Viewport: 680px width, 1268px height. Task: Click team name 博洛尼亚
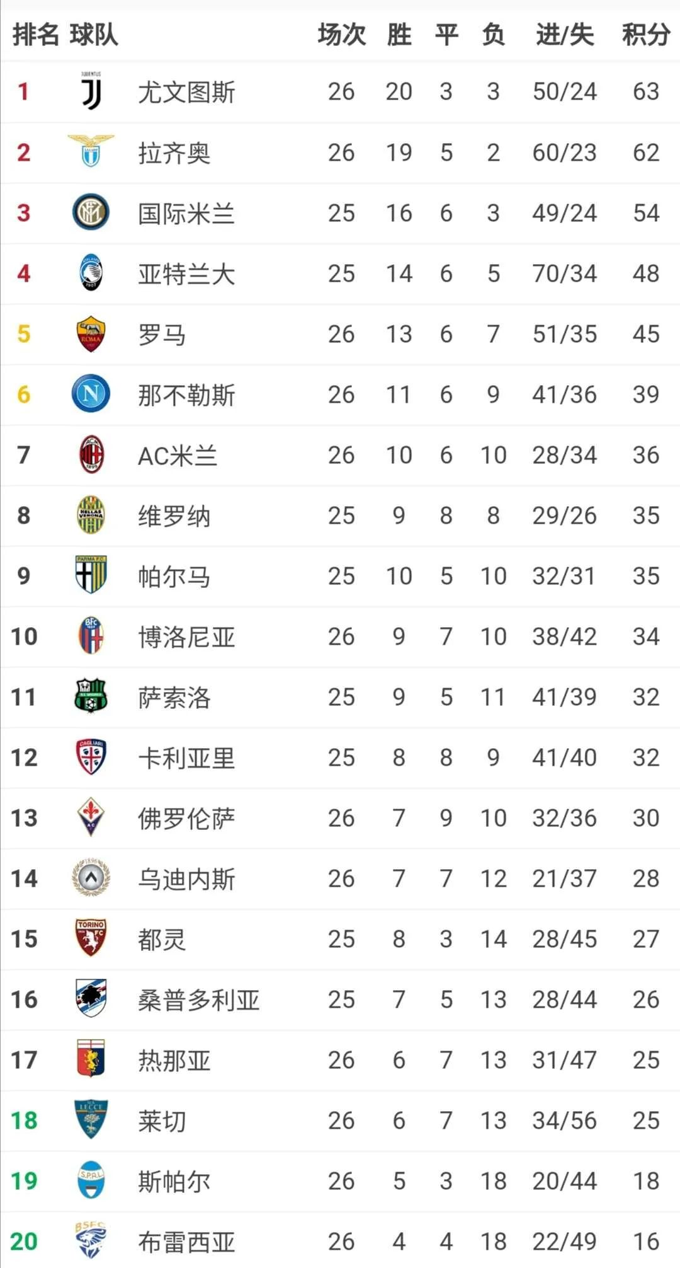tap(186, 637)
